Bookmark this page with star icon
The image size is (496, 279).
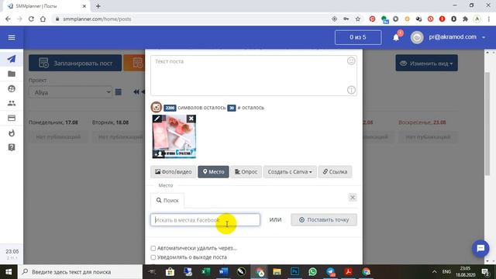pyautogui.click(x=358, y=19)
